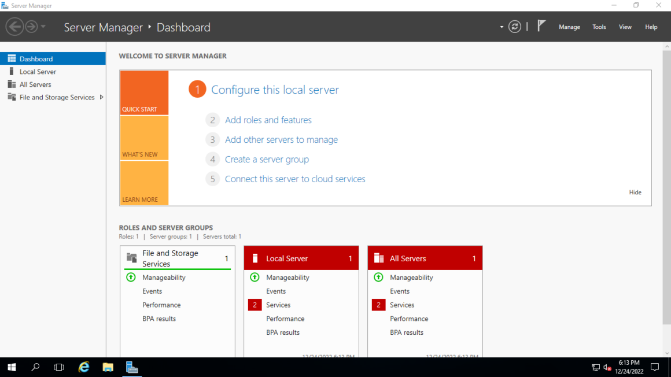The width and height of the screenshot is (671, 377).
Task: Click the refresh icon in the title bar
Action: click(515, 27)
